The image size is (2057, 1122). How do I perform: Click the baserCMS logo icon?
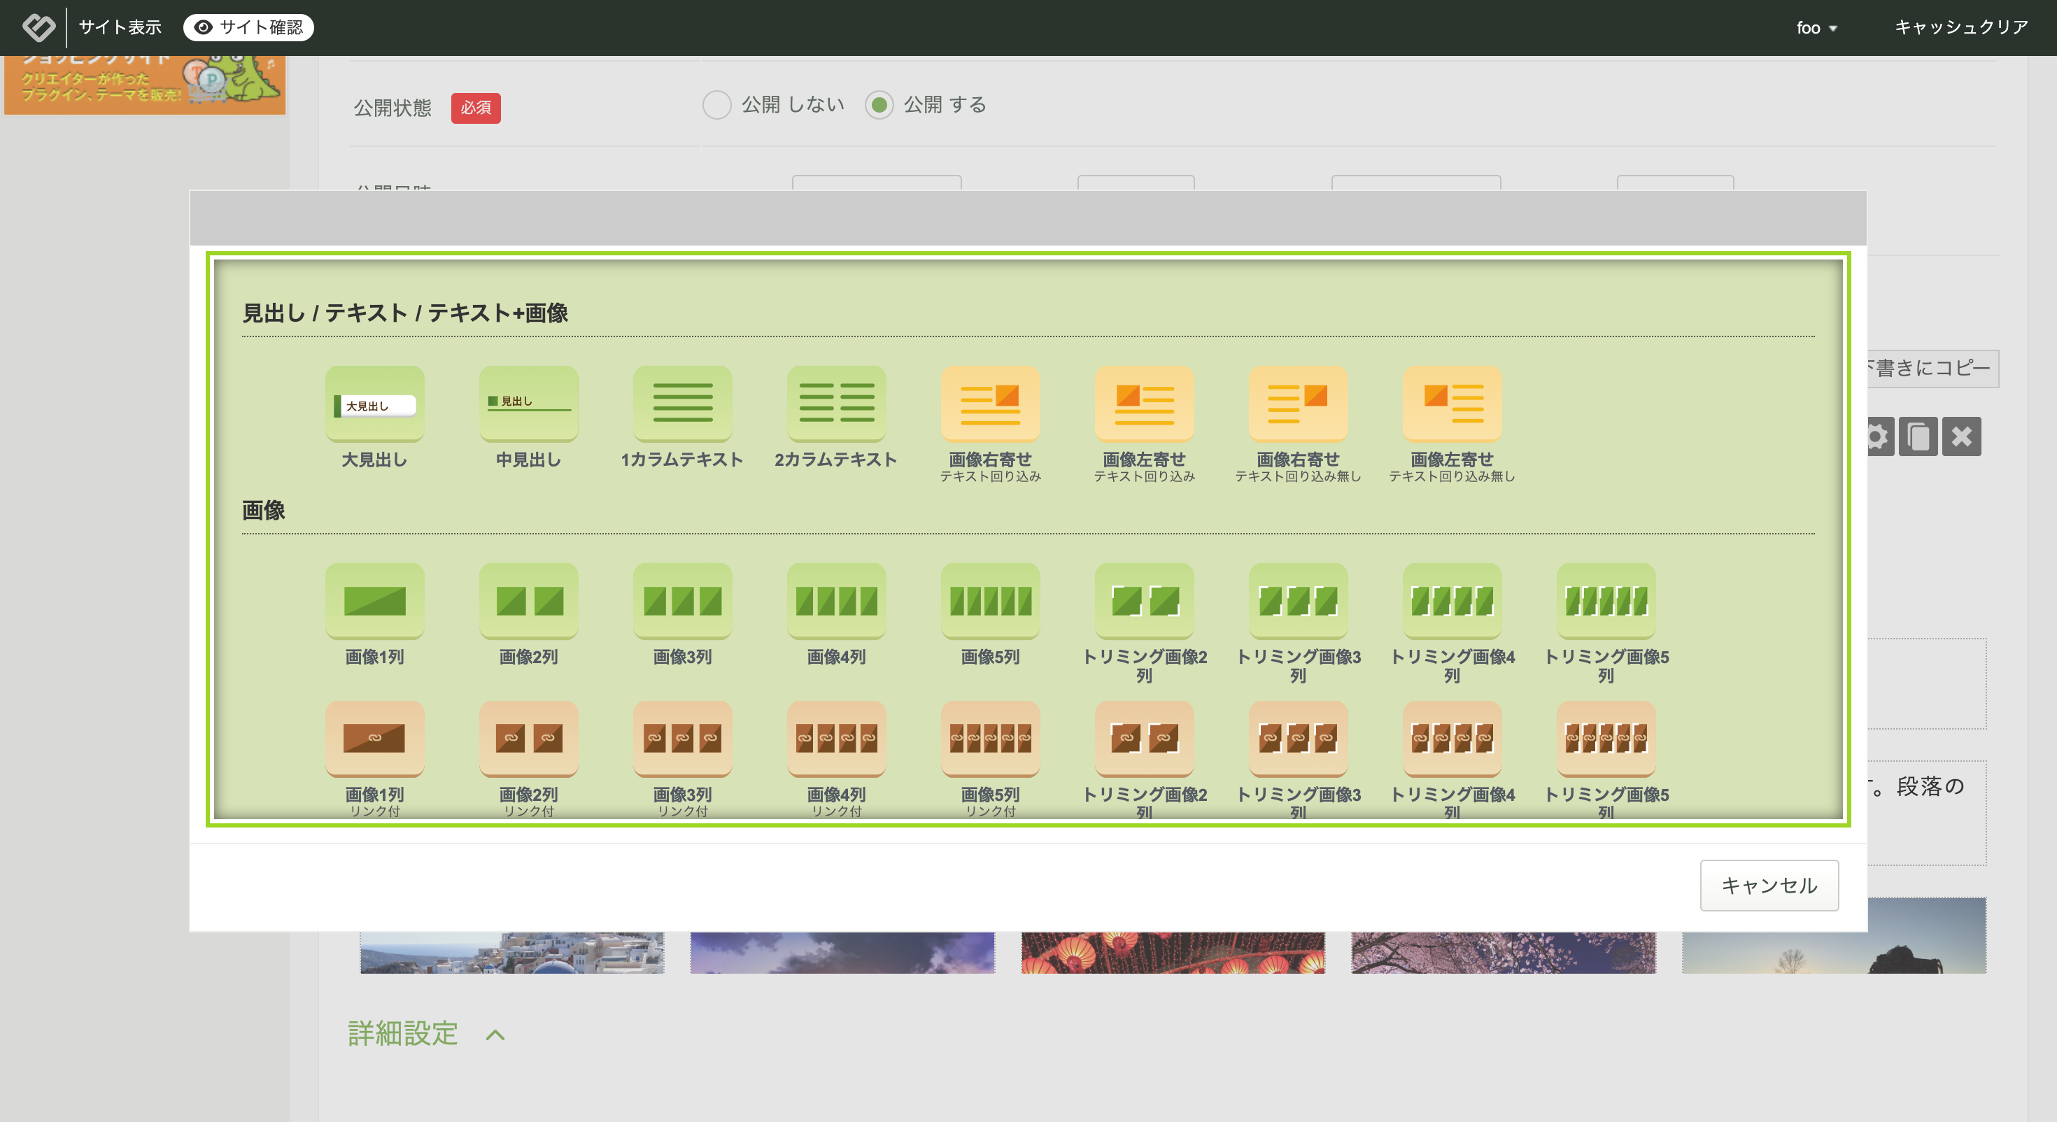pyautogui.click(x=38, y=27)
